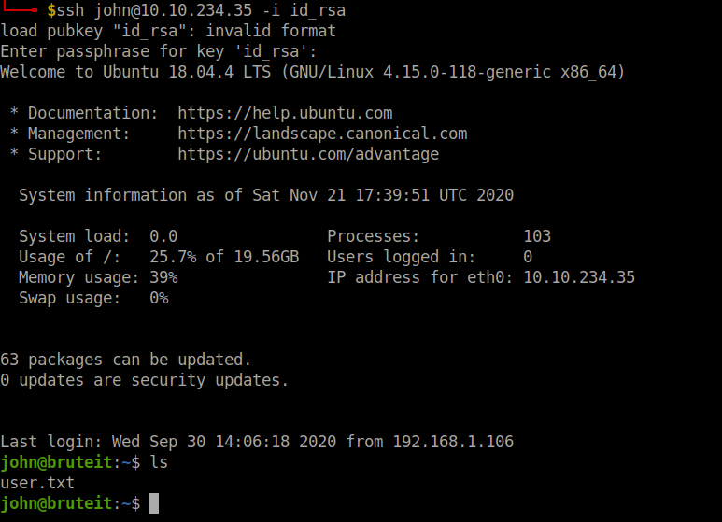Click the Processes count 103
Viewport: 722px width, 522px height.
click(x=537, y=236)
